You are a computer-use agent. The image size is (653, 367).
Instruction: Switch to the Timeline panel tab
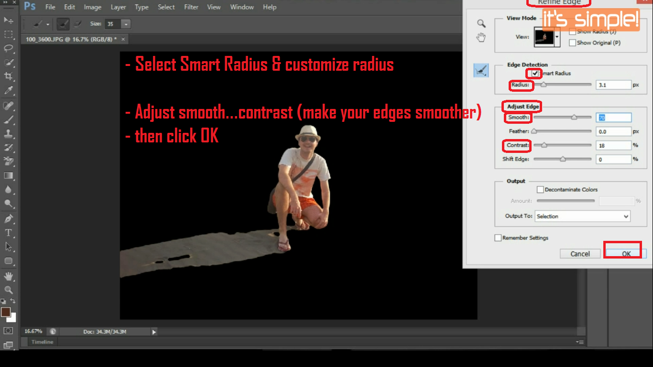42,342
